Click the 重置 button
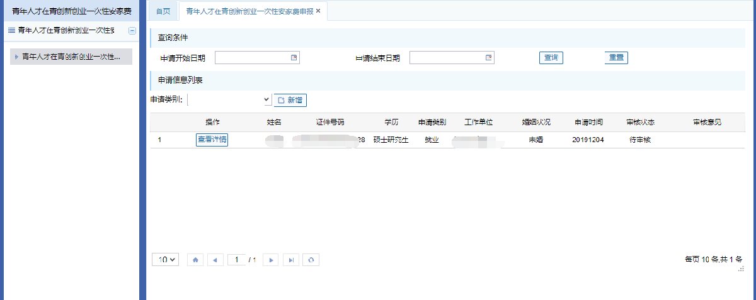 (x=616, y=58)
